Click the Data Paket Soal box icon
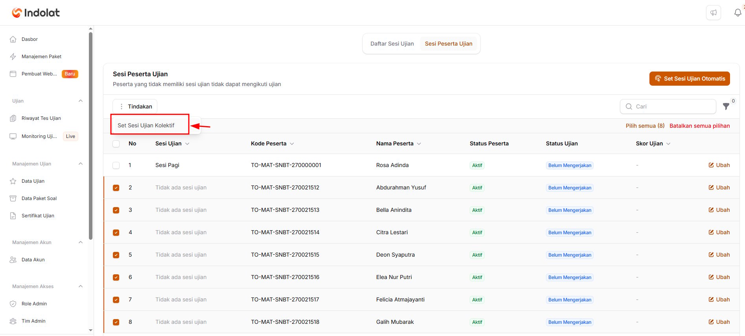Viewport: 745px width, 336px height. [x=13, y=198]
